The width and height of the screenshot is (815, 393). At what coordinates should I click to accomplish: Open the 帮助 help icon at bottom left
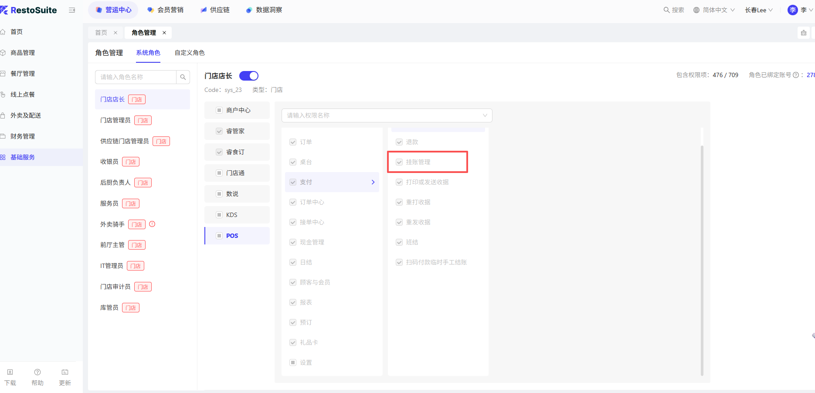(37, 372)
